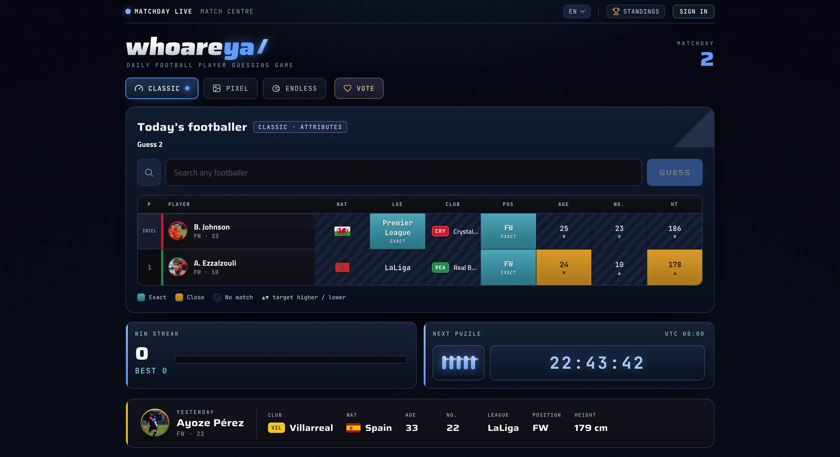The image size is (840, 457).
Task: Click the Matchday Live blue dot indicator
Action: click(x=128, y=11)
